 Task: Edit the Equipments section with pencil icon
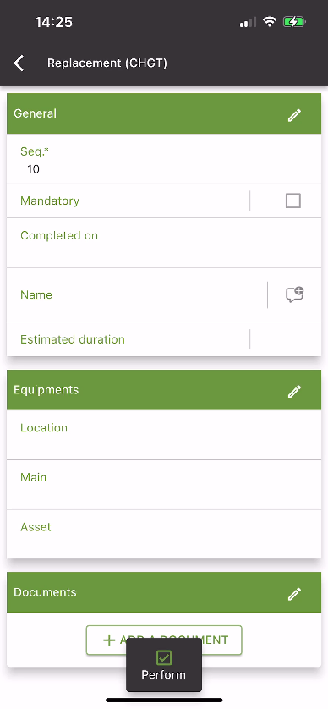pyautogui.click(x=294, y=391)
